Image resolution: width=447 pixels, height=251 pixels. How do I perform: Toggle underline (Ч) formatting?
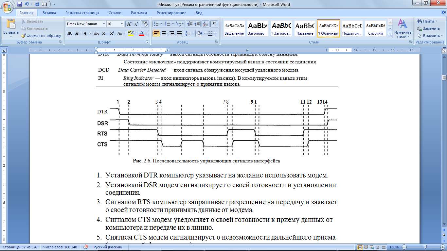click(x=85, y=33)
